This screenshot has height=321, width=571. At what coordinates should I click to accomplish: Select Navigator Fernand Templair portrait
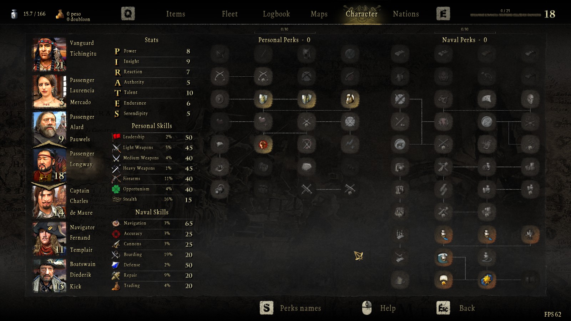pos(50,239)
